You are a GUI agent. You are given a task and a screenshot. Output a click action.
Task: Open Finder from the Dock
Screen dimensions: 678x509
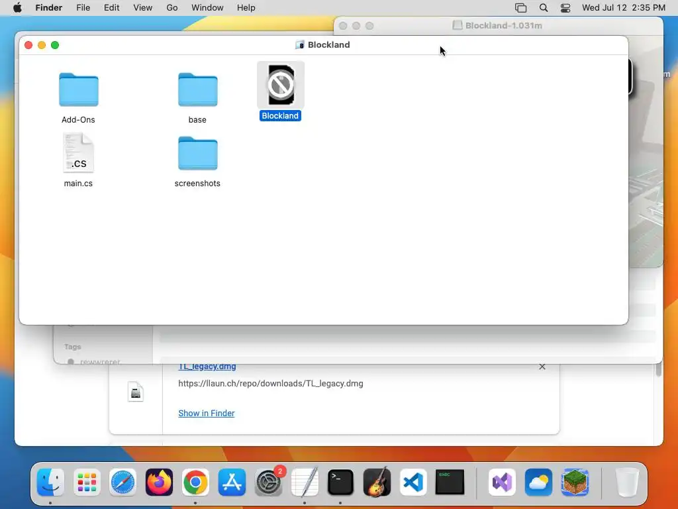pyautogui.click(x=50, y=482)
